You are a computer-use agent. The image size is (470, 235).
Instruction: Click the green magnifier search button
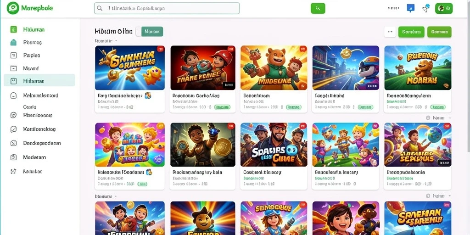(318, 8)
